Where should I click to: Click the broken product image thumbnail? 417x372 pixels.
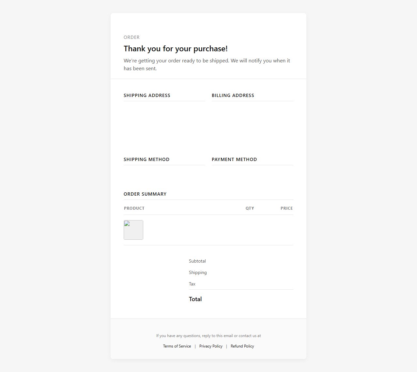coord(133,230)
